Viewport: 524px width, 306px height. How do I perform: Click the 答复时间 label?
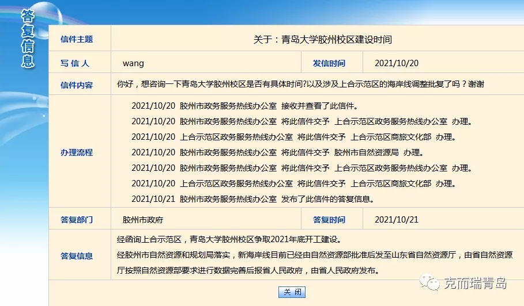click(329, 220)
